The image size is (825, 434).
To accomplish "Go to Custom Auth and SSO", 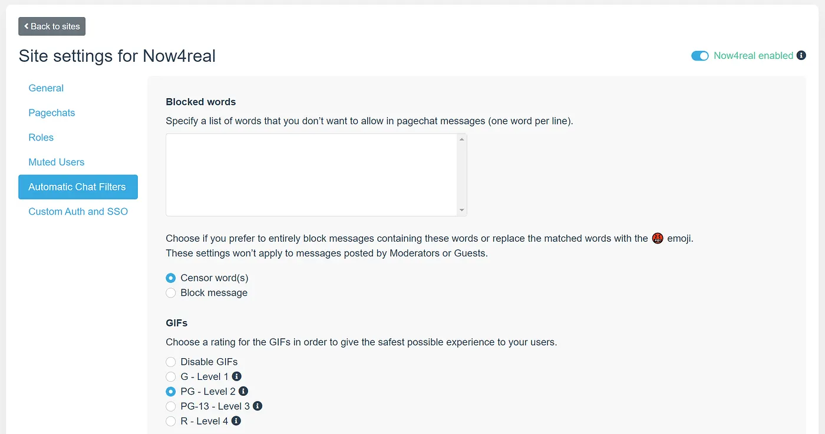I will pos(78,212).
